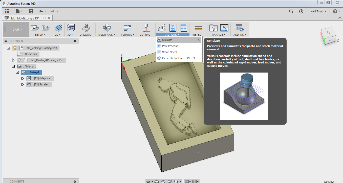The height and width of the screenshot is (183, 343).
Task: Click the Look At icon in navigation bar
Action: coord(156,181)
